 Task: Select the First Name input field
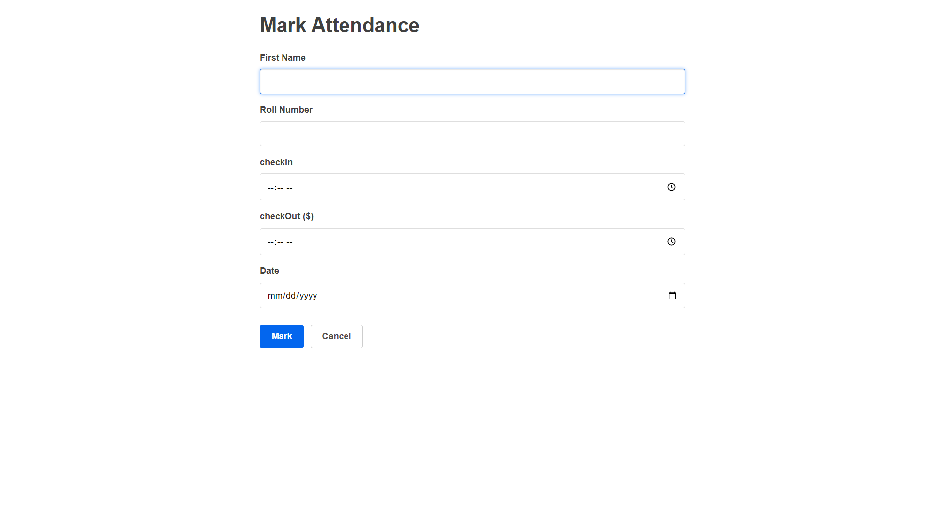tap(472, 81)
